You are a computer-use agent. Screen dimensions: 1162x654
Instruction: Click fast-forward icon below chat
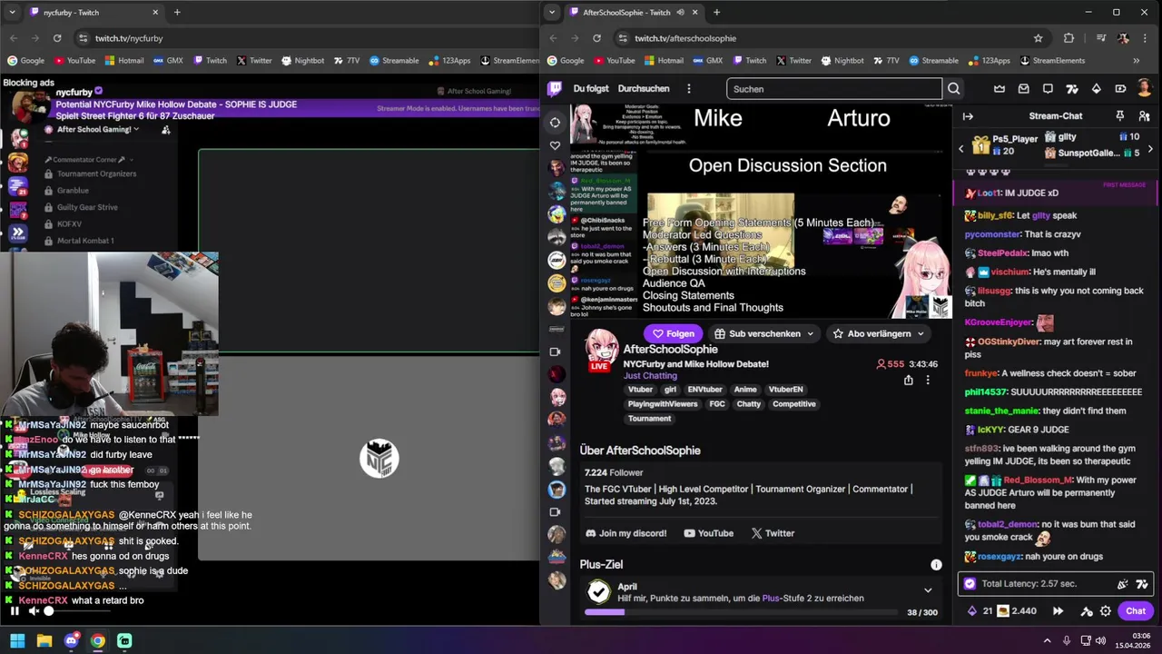[1058, 611]
